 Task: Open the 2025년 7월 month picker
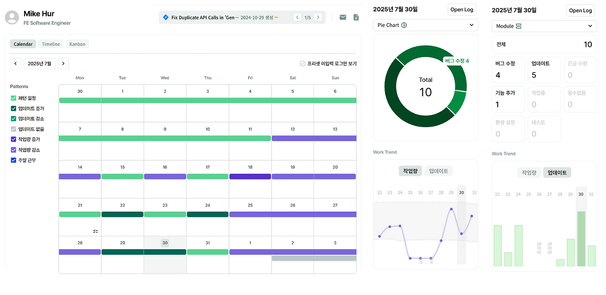click(39, 63)
